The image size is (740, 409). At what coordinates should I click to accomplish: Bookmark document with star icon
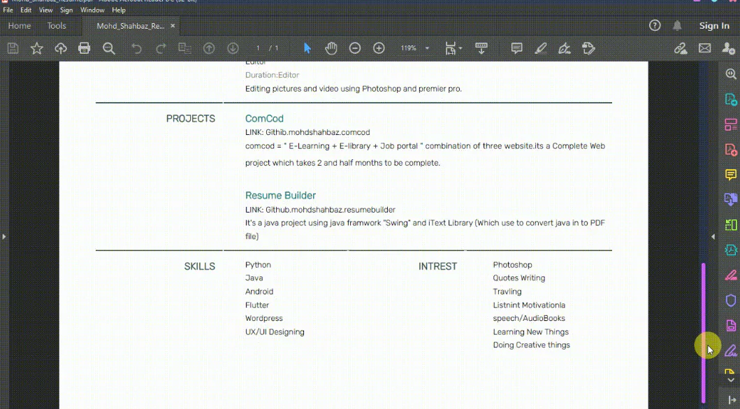pyautogui.click(x=37, y=48)
